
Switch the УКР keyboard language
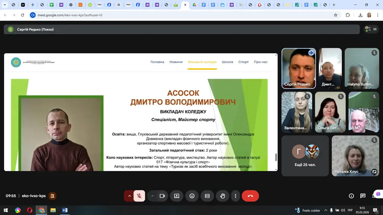pos(350,210)
